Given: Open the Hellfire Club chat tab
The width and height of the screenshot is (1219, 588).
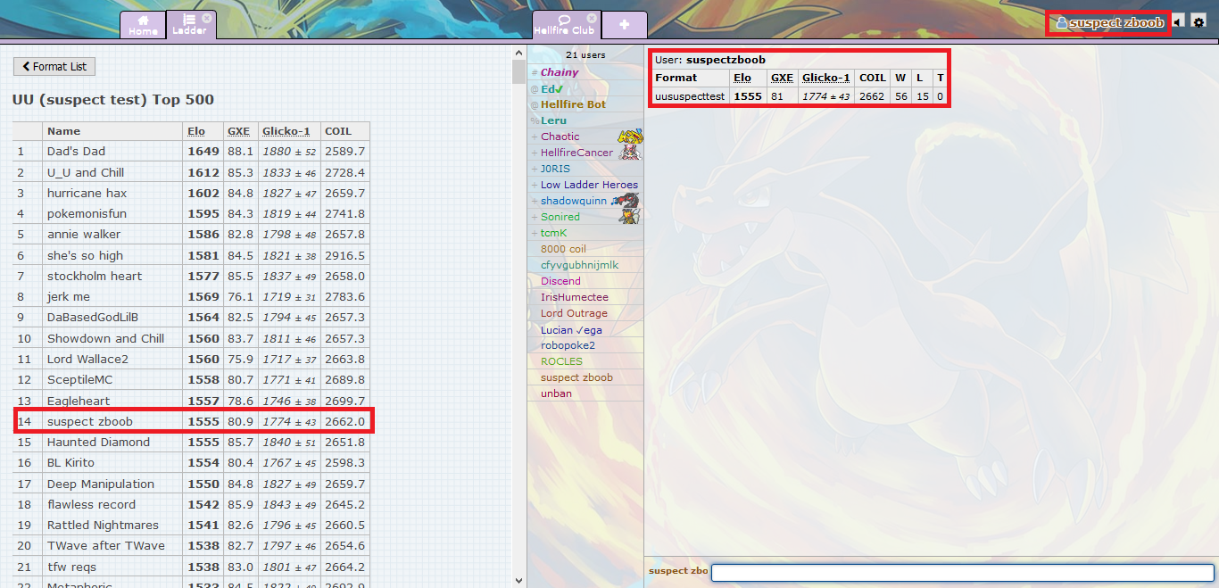Looking at the screenshot, I should 565,25.
